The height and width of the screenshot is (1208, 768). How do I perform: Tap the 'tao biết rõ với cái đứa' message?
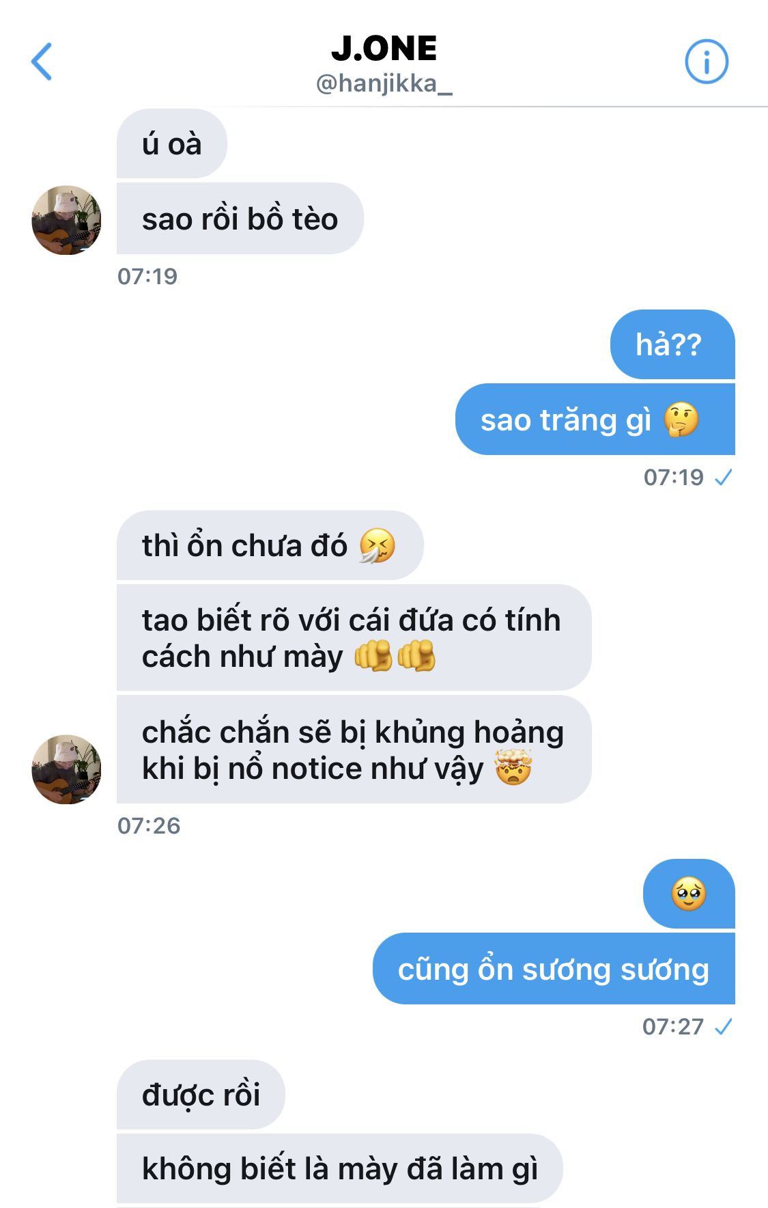coord(354,637)
